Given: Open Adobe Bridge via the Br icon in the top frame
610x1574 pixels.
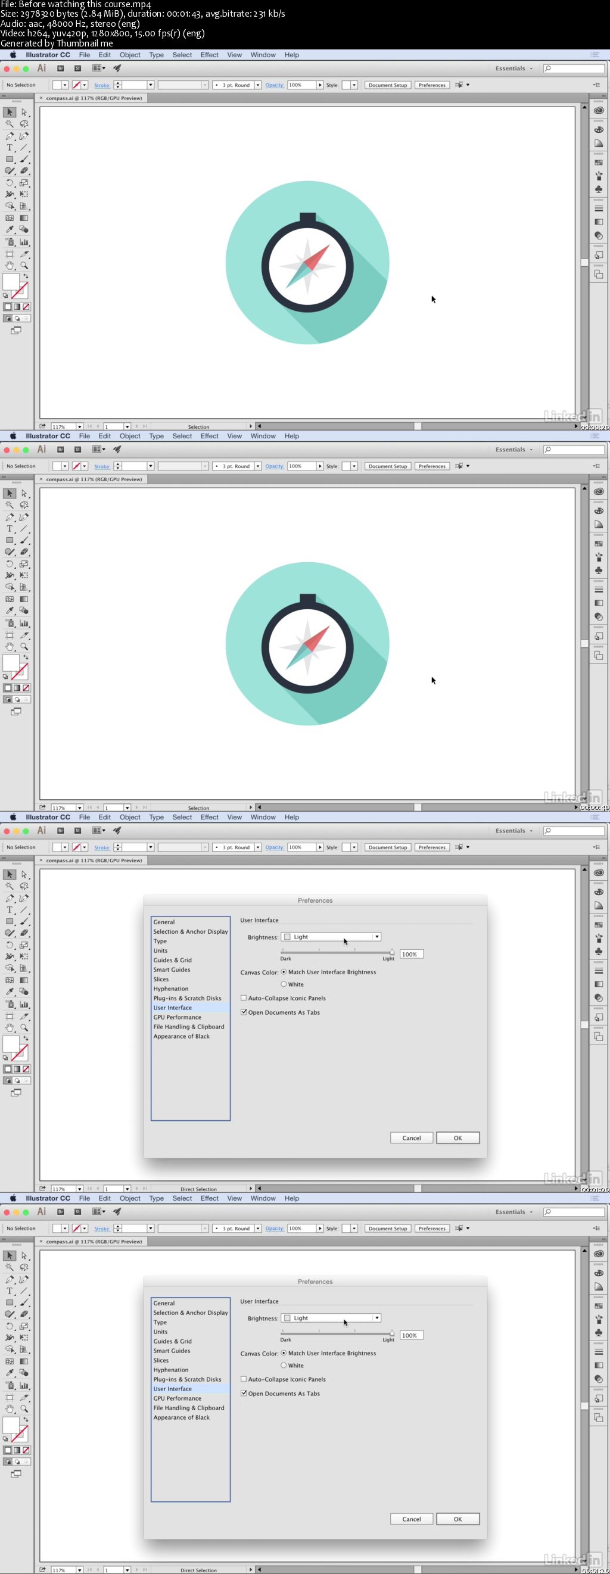Looking at the screenshot, I should click(61, 68).
